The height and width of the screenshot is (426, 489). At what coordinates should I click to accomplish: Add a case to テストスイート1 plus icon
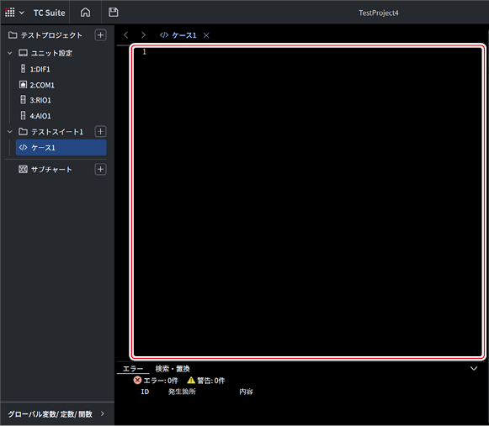point(100,131)
